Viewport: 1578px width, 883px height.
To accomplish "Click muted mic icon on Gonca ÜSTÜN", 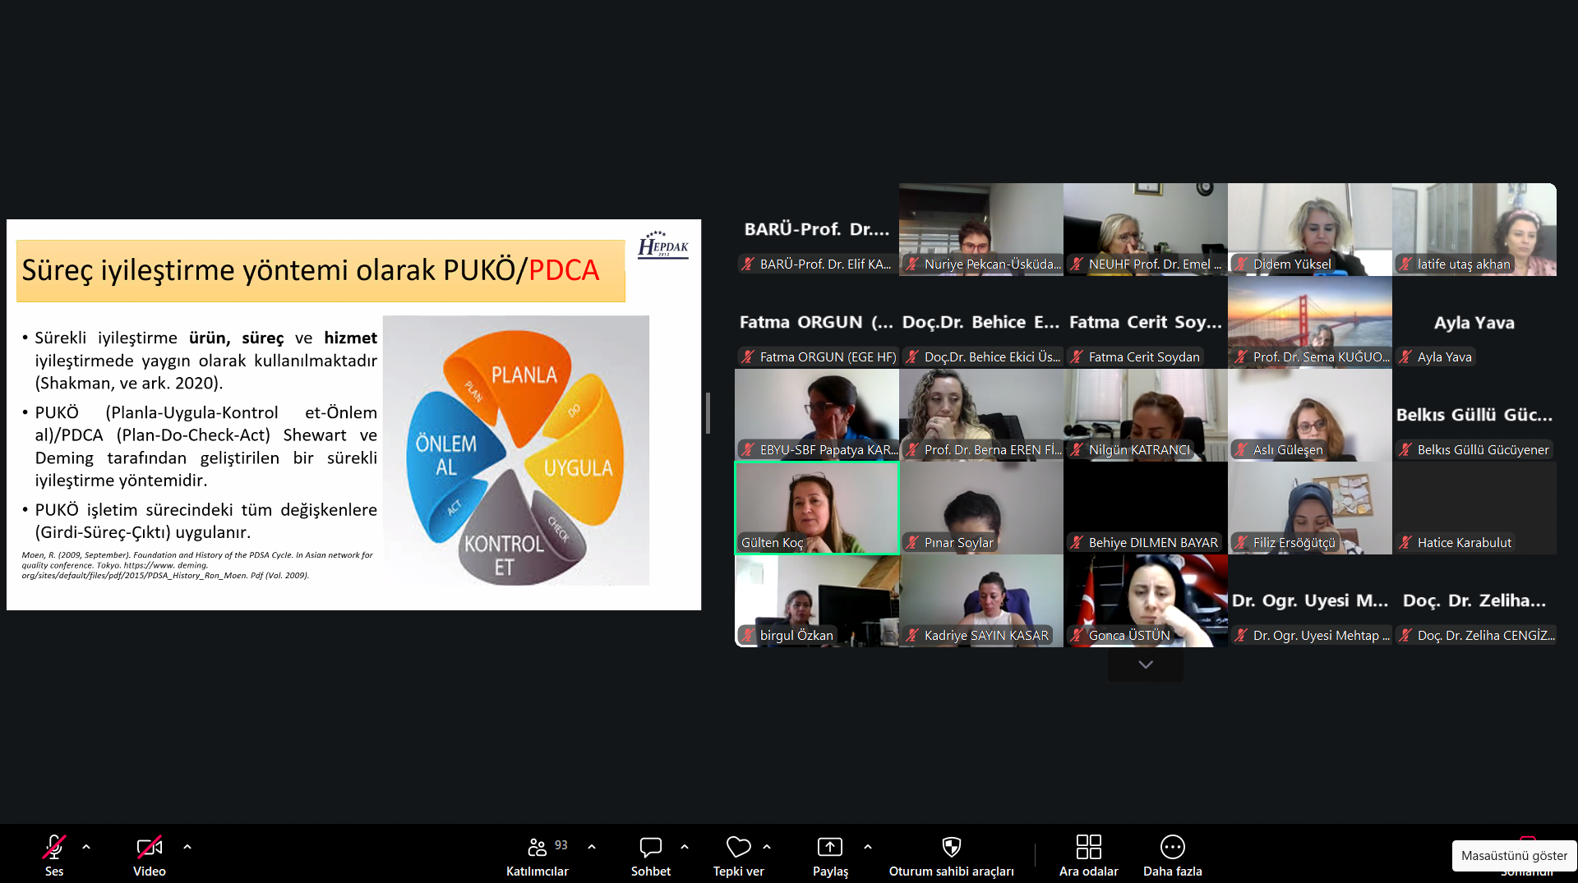I will click(x=1077, y=636).
